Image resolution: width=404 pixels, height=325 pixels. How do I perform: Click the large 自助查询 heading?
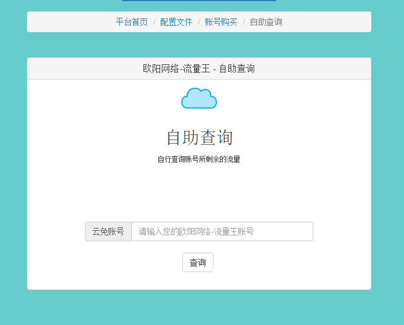click(199, 138)
